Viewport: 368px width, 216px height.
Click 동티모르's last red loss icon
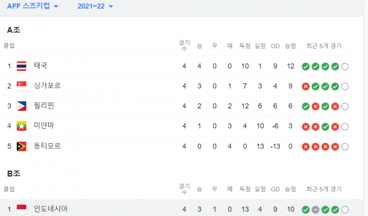335,146
